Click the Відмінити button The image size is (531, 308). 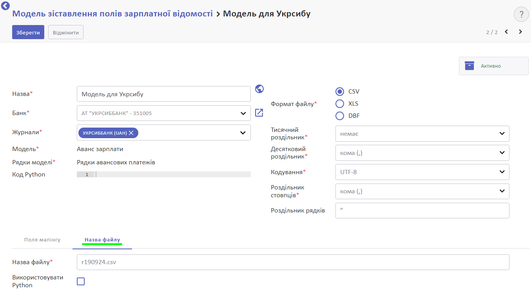pyautogui.click(x=66, y=32)
